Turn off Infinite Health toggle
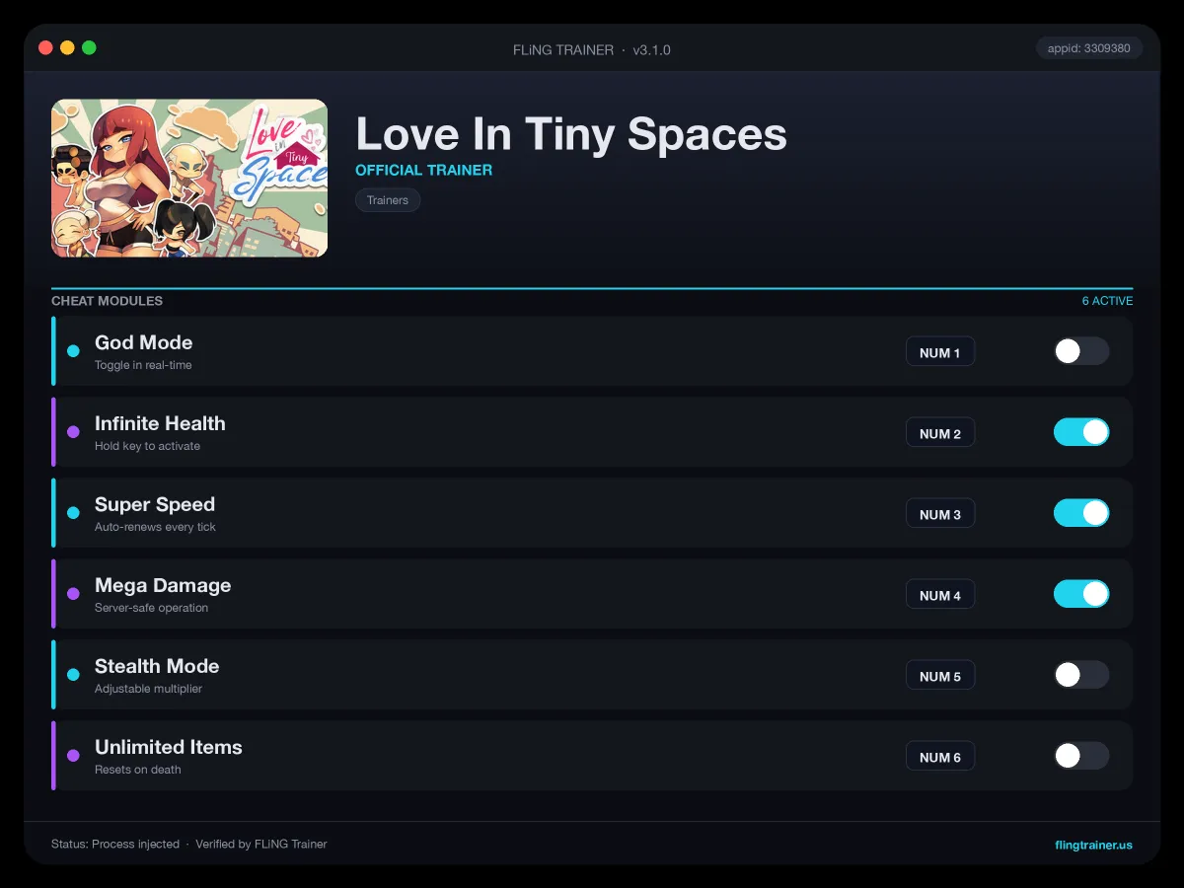The image size is (1184, 888). point(1081,432)
